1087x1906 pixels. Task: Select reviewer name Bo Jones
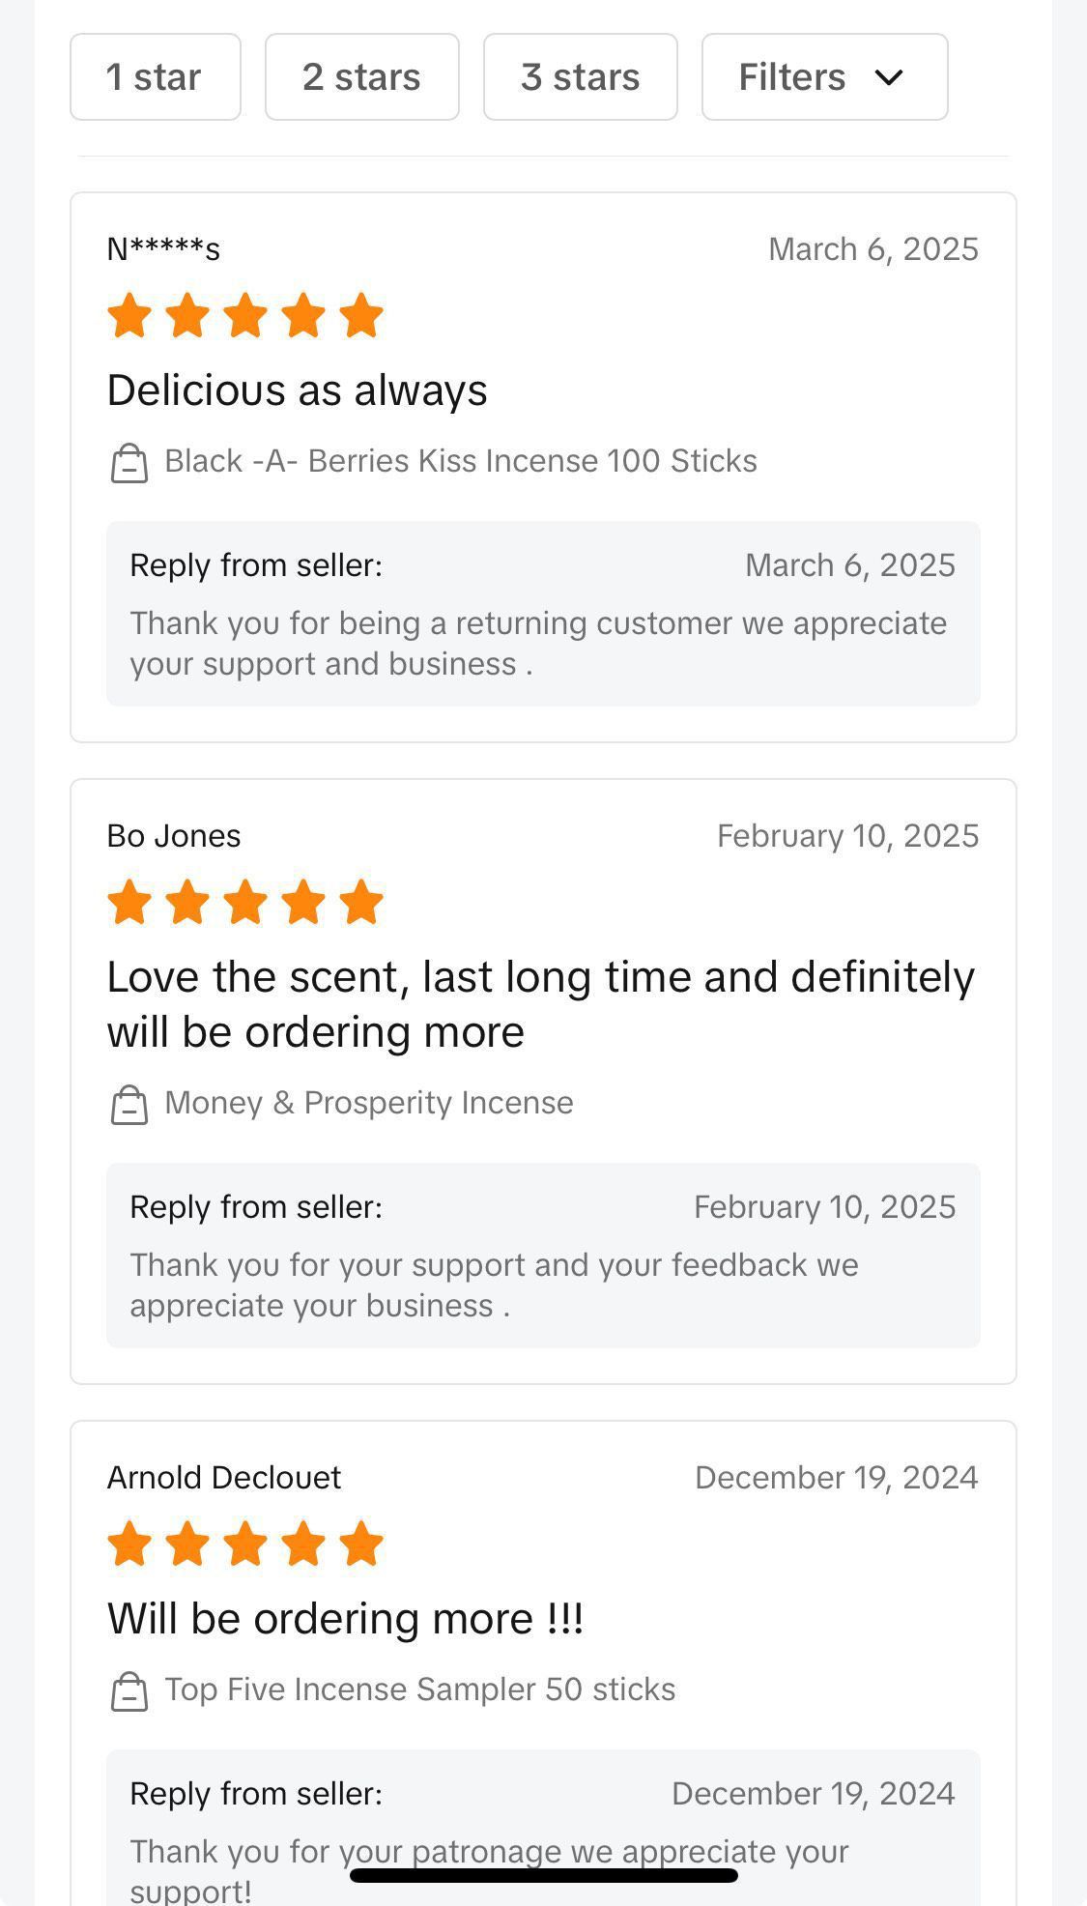coord(174,836)
